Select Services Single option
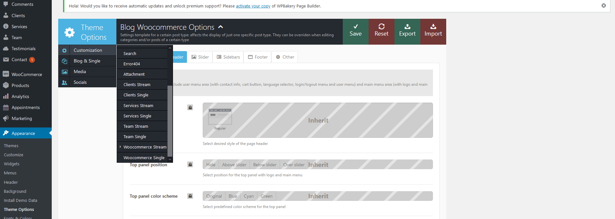 142,116
